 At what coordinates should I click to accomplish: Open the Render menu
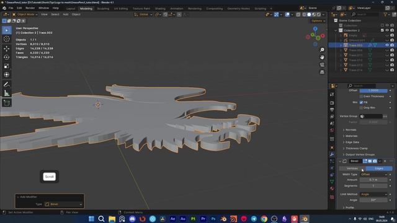coord(30,8)
